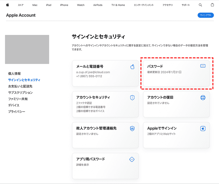
Task: Open the iPhone menu in top navigation
Action: pyautogui.click(x=64, y=5)
